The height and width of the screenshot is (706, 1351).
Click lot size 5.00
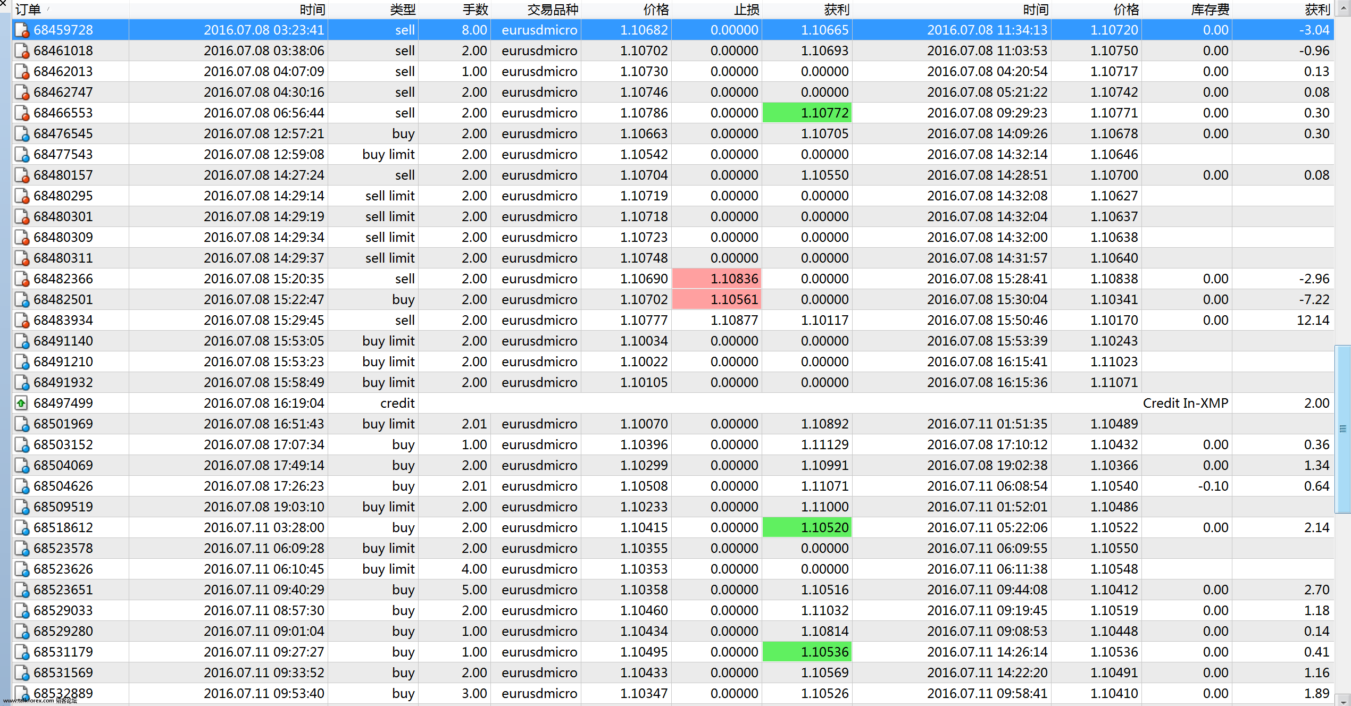click(x=474, y=590)
